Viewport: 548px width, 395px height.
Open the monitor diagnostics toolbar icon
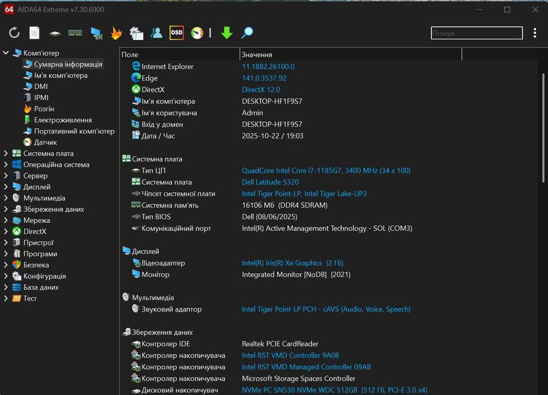96,33
